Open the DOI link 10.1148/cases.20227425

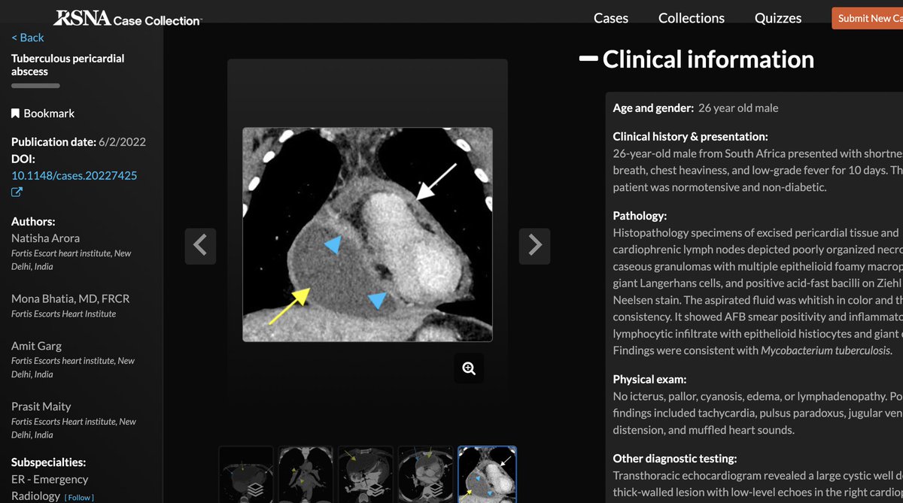tap(74, 175)
